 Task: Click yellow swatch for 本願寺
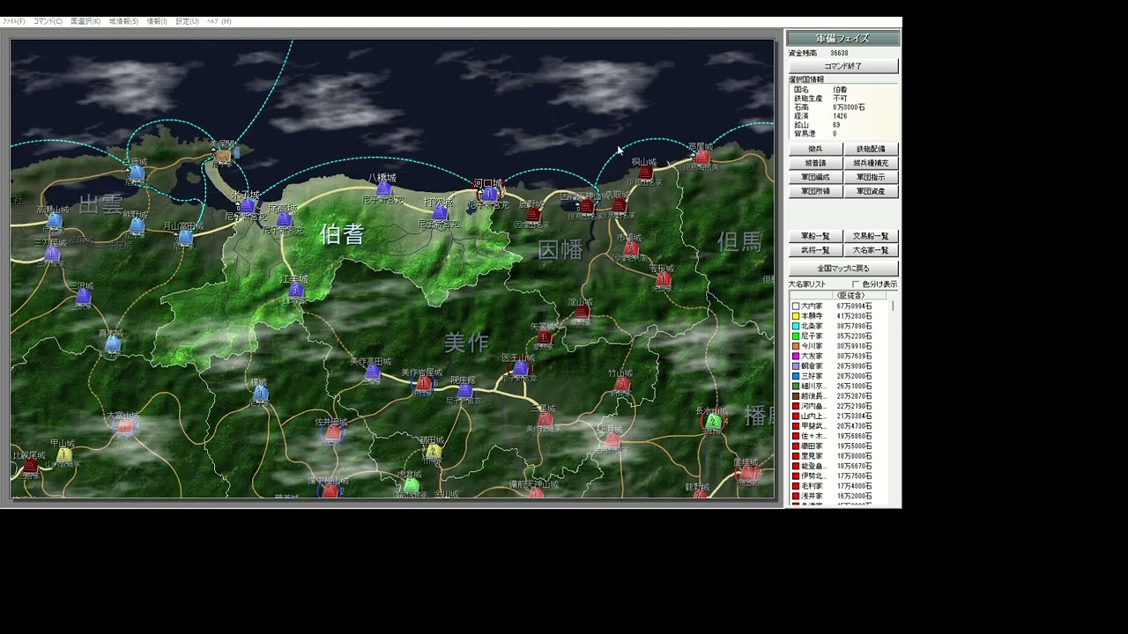pyautogui.click(x=796, y=316)
